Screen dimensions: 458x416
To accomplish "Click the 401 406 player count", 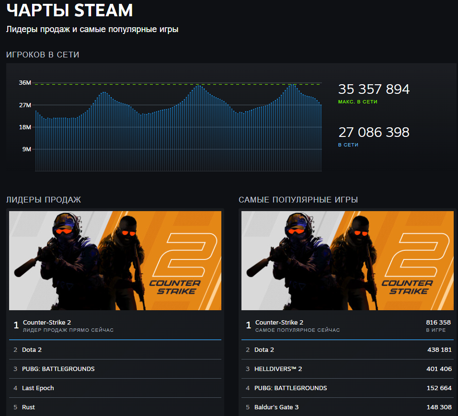I will click(439, 369).
